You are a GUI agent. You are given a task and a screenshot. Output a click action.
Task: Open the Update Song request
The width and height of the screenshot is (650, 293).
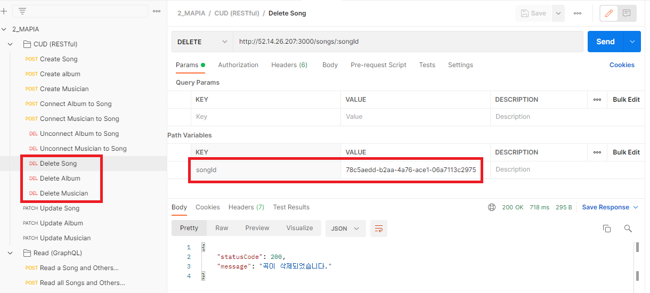tap(60, 208)
